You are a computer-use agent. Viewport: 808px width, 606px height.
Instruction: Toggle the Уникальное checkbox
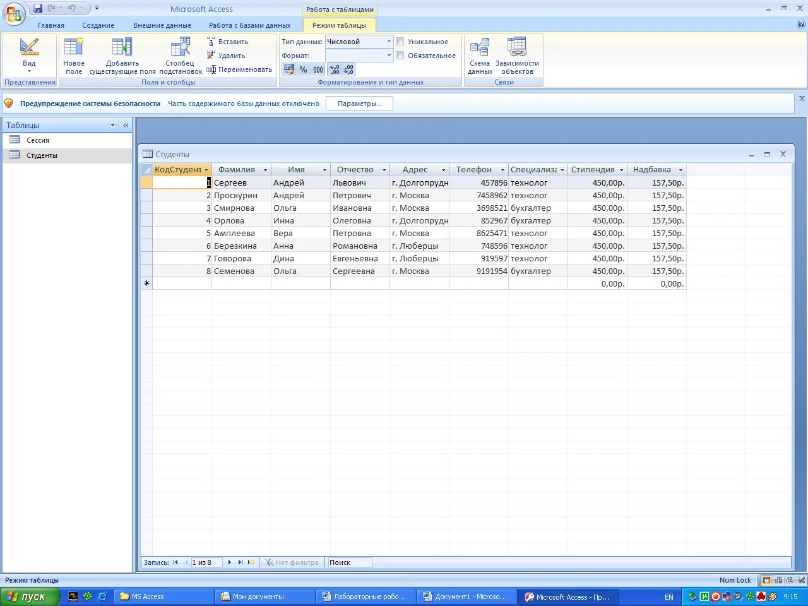(400, 42)
